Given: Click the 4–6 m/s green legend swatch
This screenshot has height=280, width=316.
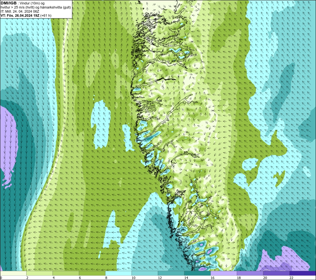Looking at the screenshot, I should coord(66,273).
